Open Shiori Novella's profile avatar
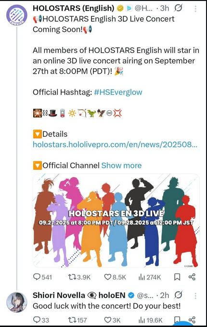The width and height of the screenshot is (207, 327). (x=17, y=302)
